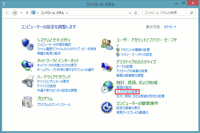
Task: Open 時計、言語、および地域 heading
Action: point(137,83)
